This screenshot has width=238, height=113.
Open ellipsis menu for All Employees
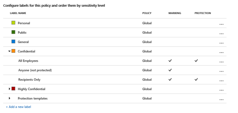pyautogui.click(x=221, y=62)
